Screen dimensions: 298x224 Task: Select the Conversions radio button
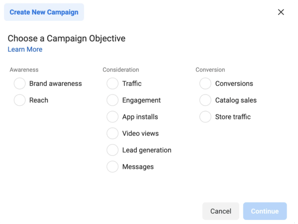point(205,84)
